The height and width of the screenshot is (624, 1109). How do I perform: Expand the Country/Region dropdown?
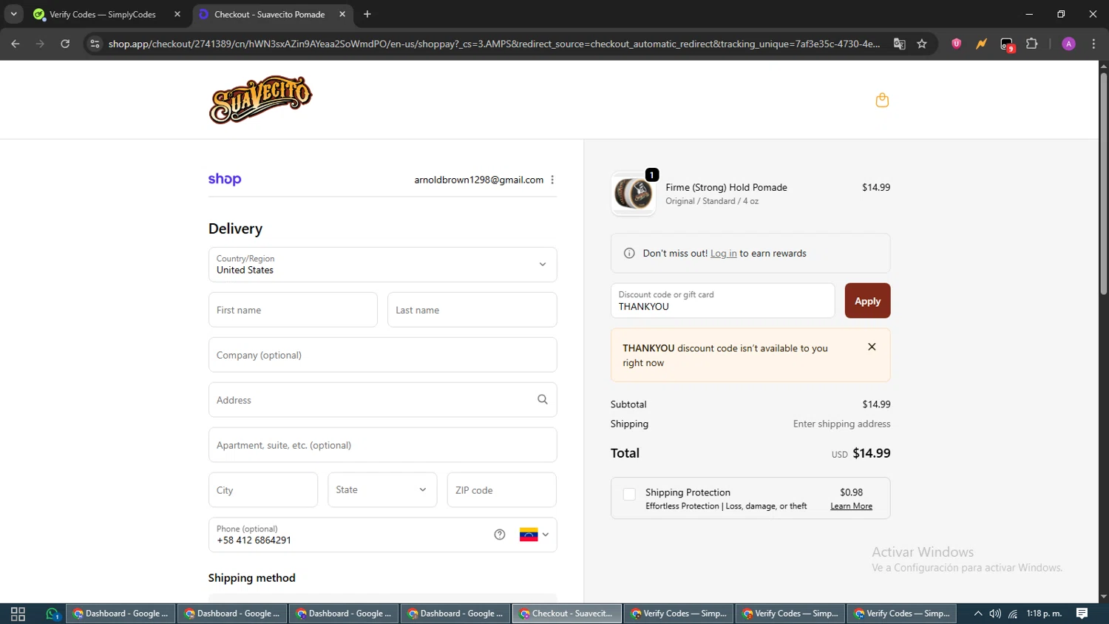(x=382, y=265)
